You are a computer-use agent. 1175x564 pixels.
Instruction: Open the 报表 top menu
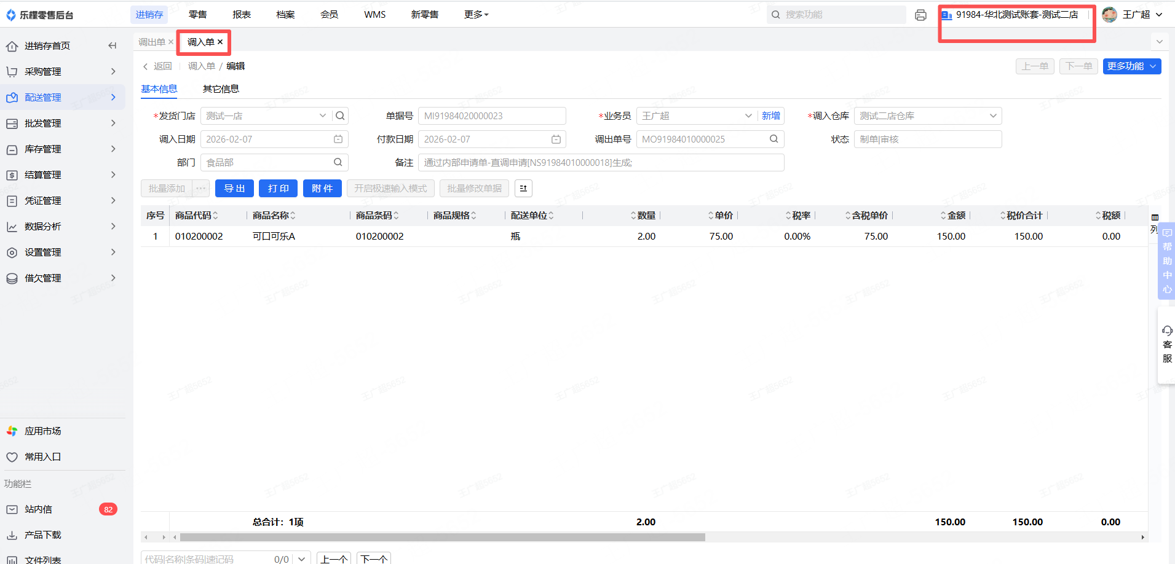(x=242, y=15)
